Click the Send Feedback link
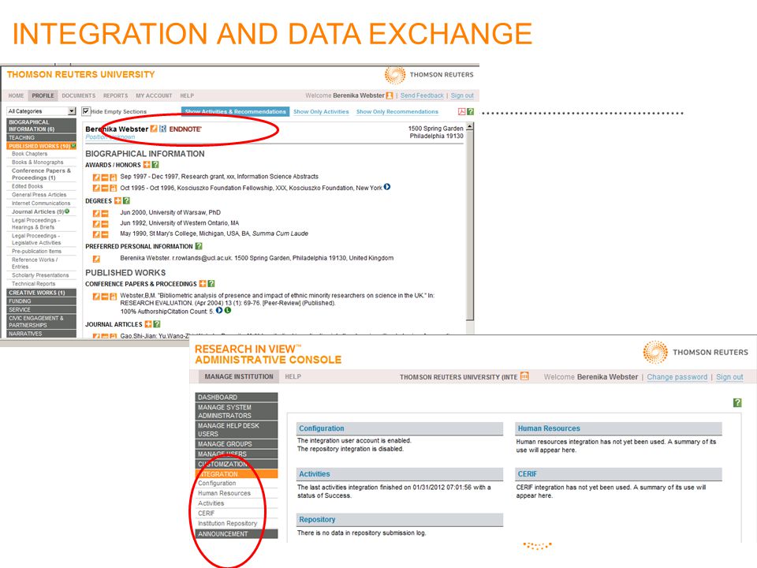The height and width of the screenshot is (568, 757). [422, 95]
